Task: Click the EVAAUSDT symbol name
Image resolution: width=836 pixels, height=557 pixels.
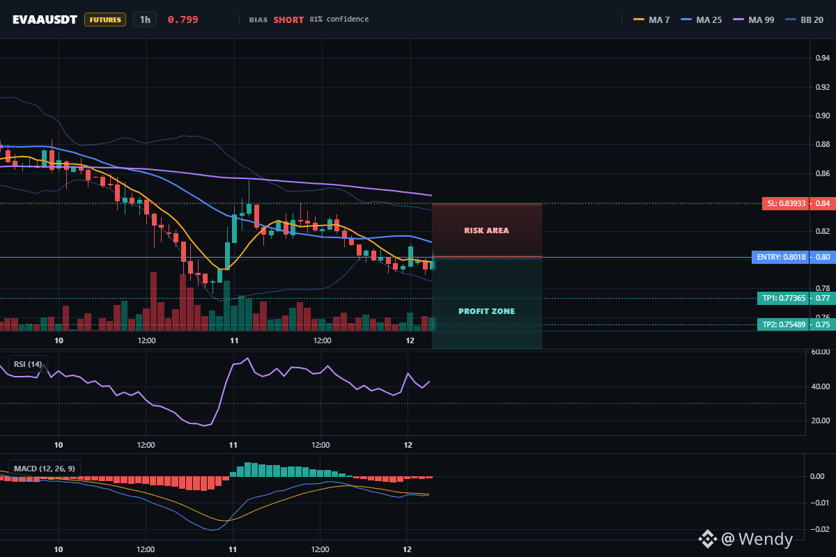Action: pyautogui.click(x=45, y=19)
